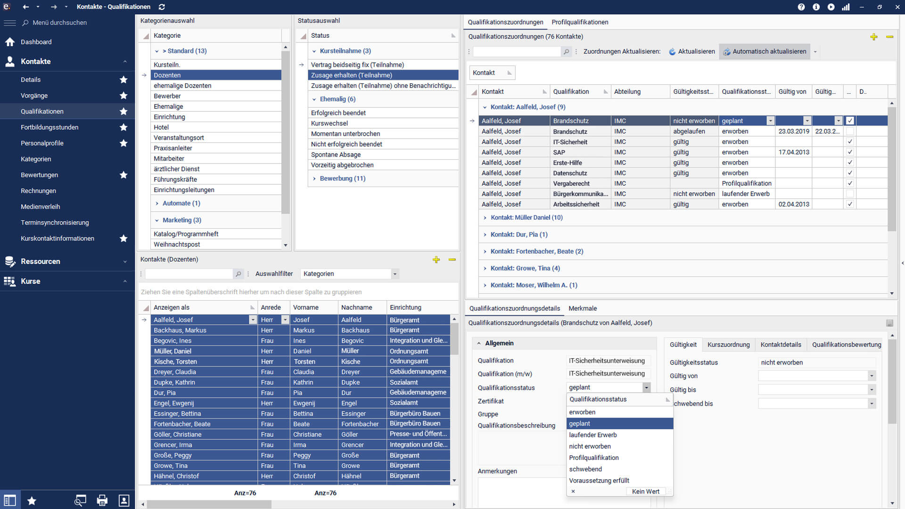
Task: Click the printer icon in bottom bar
Action: coord(102,501)
